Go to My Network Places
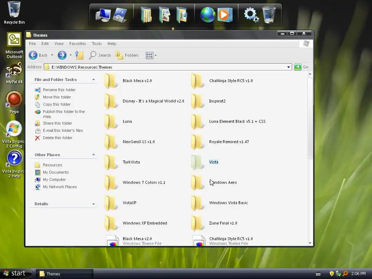Viewport: 372px width, 279px height. click(56, 187)
